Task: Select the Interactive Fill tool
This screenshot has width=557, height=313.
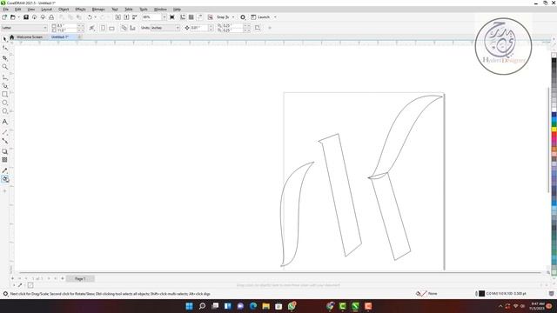Action: click(5, 179)
